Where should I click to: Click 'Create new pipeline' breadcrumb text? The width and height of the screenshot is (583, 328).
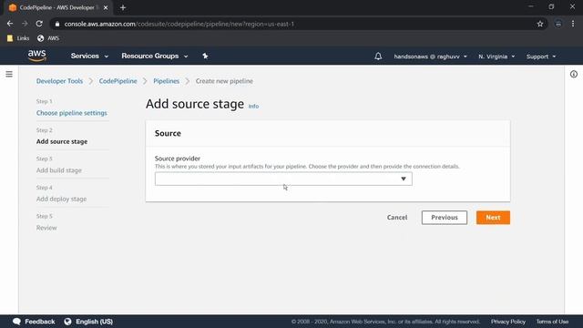click(x=224, y=81)
